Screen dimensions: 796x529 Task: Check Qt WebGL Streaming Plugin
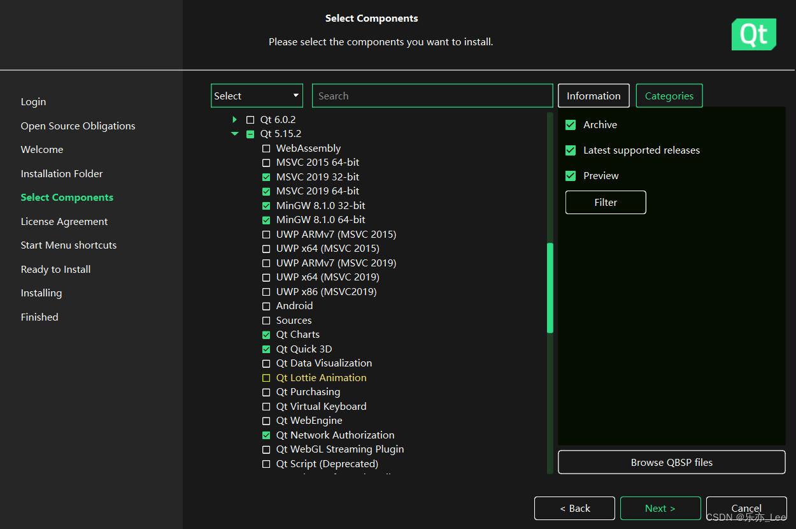point(266,449)
